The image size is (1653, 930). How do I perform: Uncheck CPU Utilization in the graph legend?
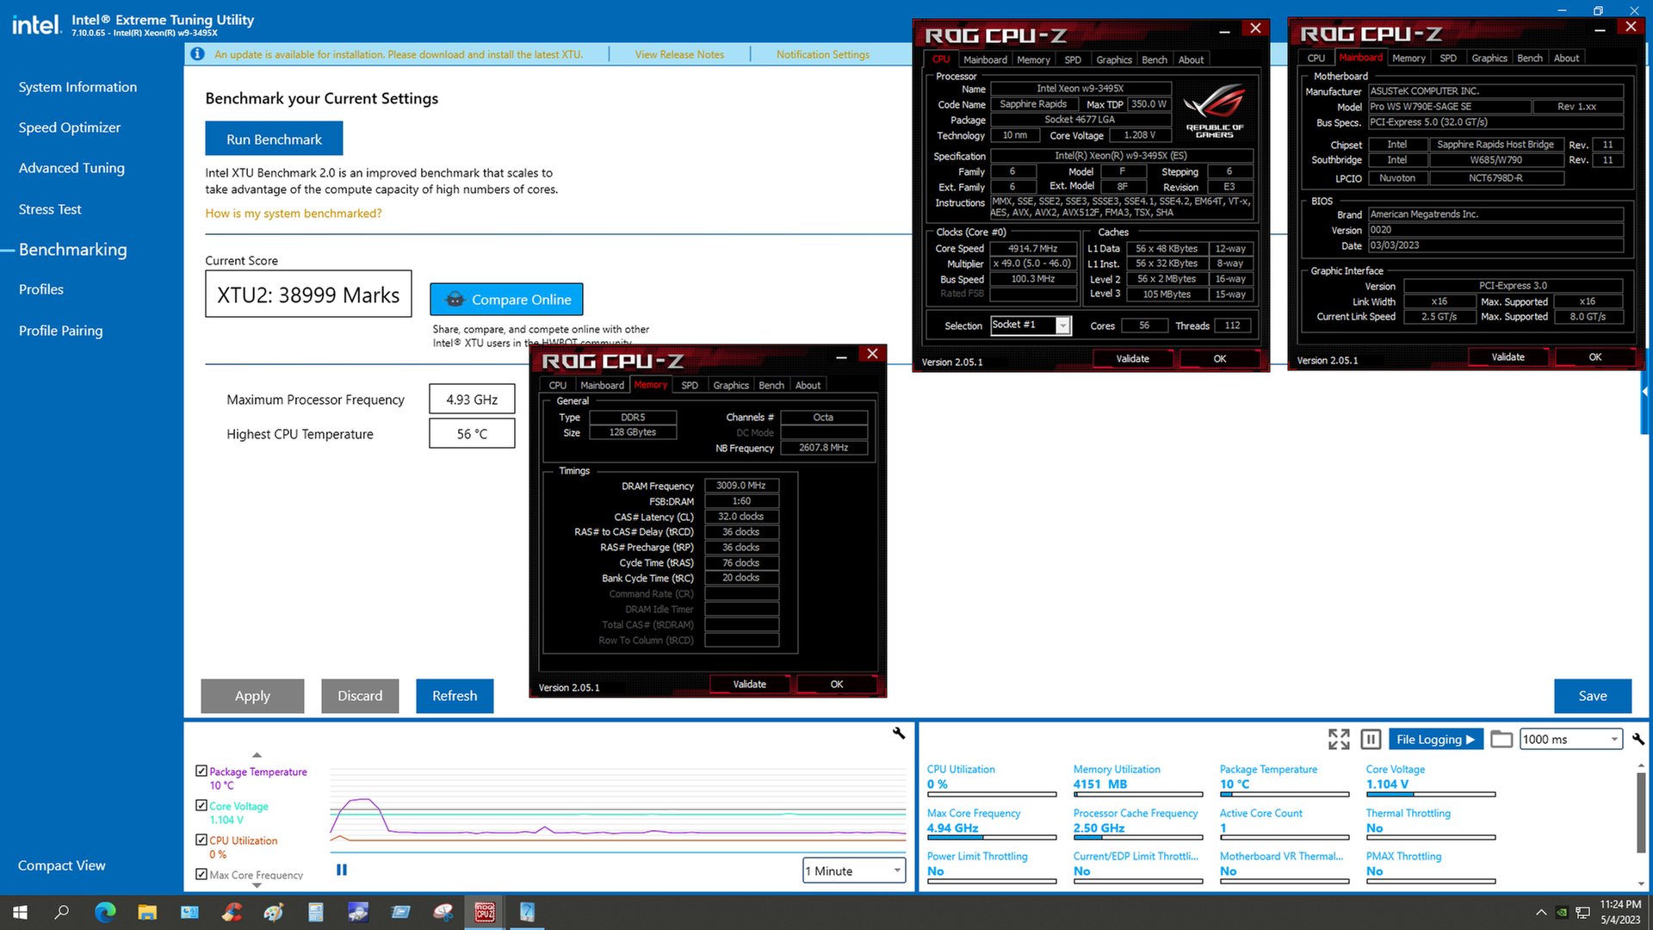(201, 840)
